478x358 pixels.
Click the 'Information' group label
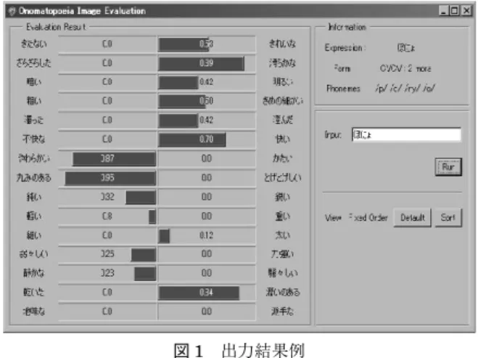[x=347, y=27]
